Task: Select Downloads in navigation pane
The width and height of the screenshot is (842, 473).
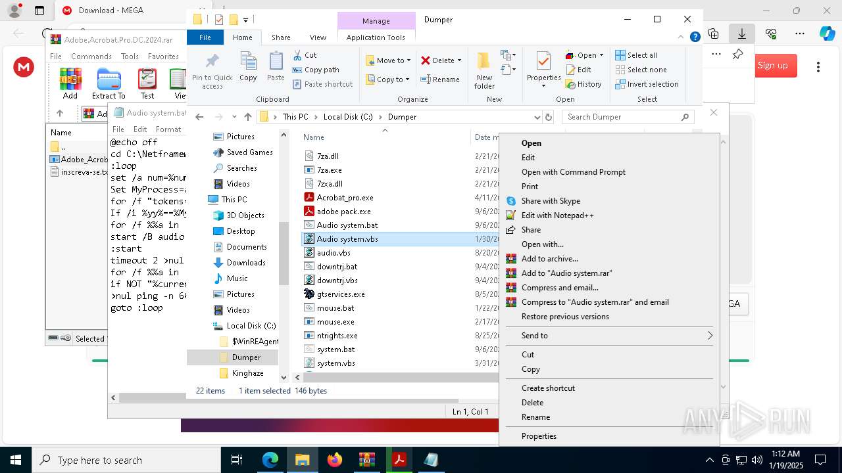Action: (x=246, y=263)
